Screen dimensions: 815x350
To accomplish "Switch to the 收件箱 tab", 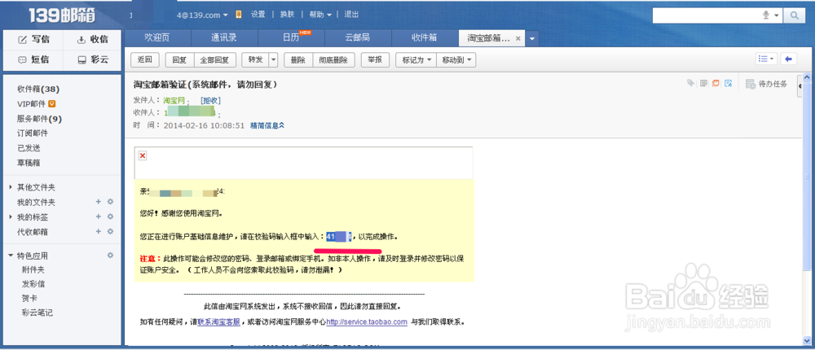I will pos(424,38).
